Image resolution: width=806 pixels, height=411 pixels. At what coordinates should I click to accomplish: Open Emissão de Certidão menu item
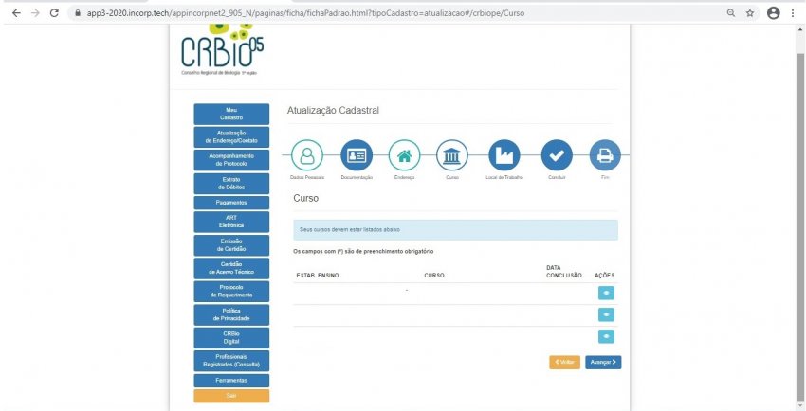tap(231, 245)
